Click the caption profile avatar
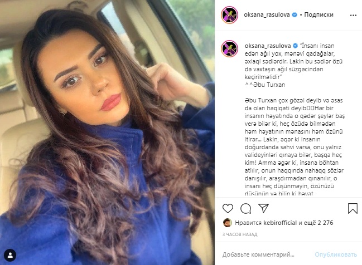The height and width of the screenshot is (265, 362). coord(229,48)
